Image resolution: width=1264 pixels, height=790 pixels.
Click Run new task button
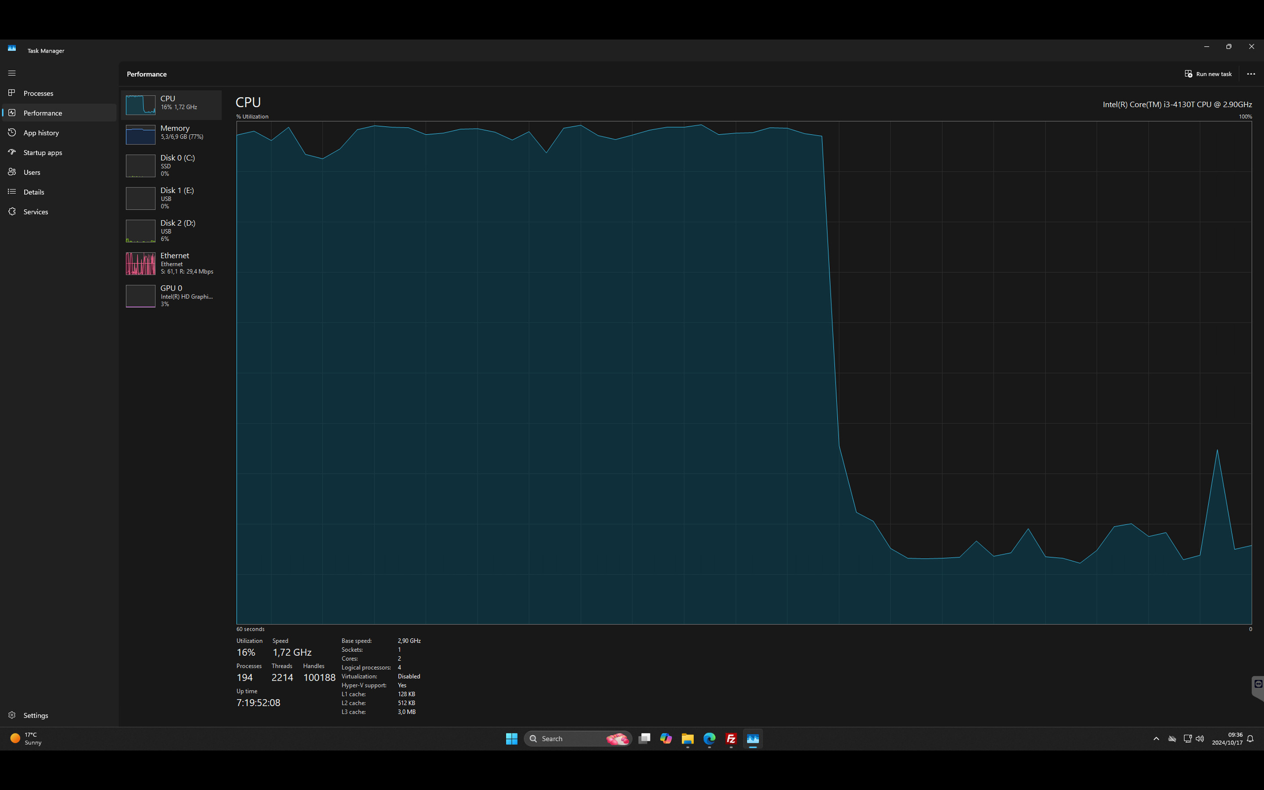point(1208,74)
